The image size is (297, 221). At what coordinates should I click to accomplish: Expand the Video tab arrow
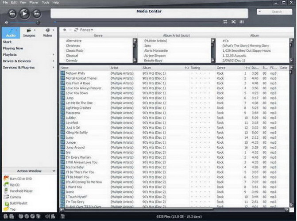click(54, 30)
